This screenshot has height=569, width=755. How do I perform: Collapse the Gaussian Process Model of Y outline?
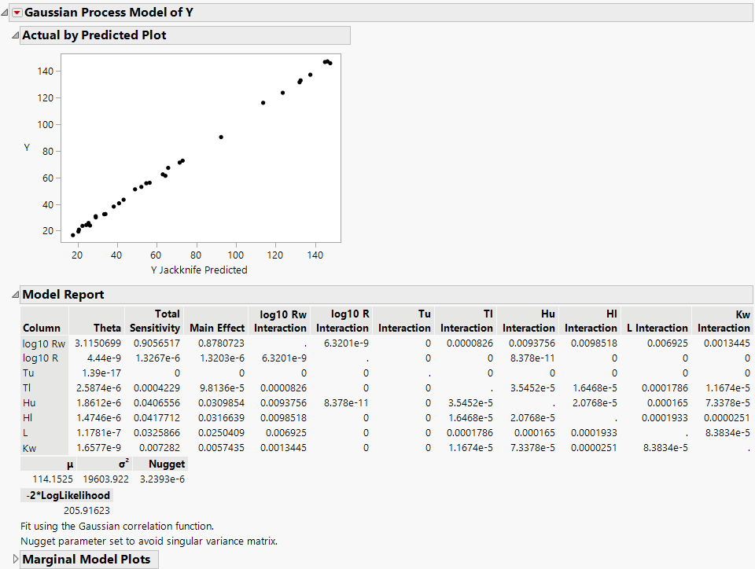click(x=5, y=12)
